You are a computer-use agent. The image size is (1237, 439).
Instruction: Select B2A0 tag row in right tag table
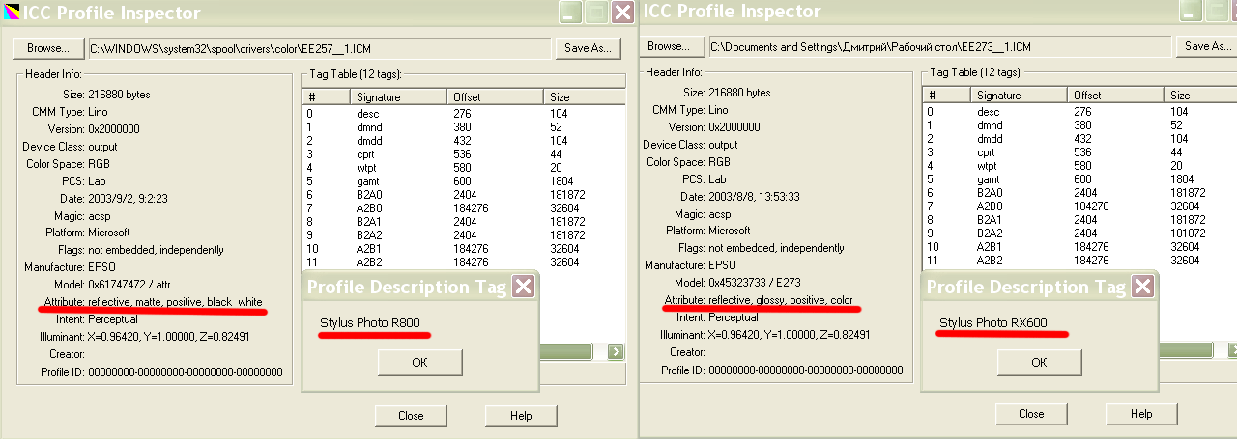pyautogui.click(x=1080, y=192)
